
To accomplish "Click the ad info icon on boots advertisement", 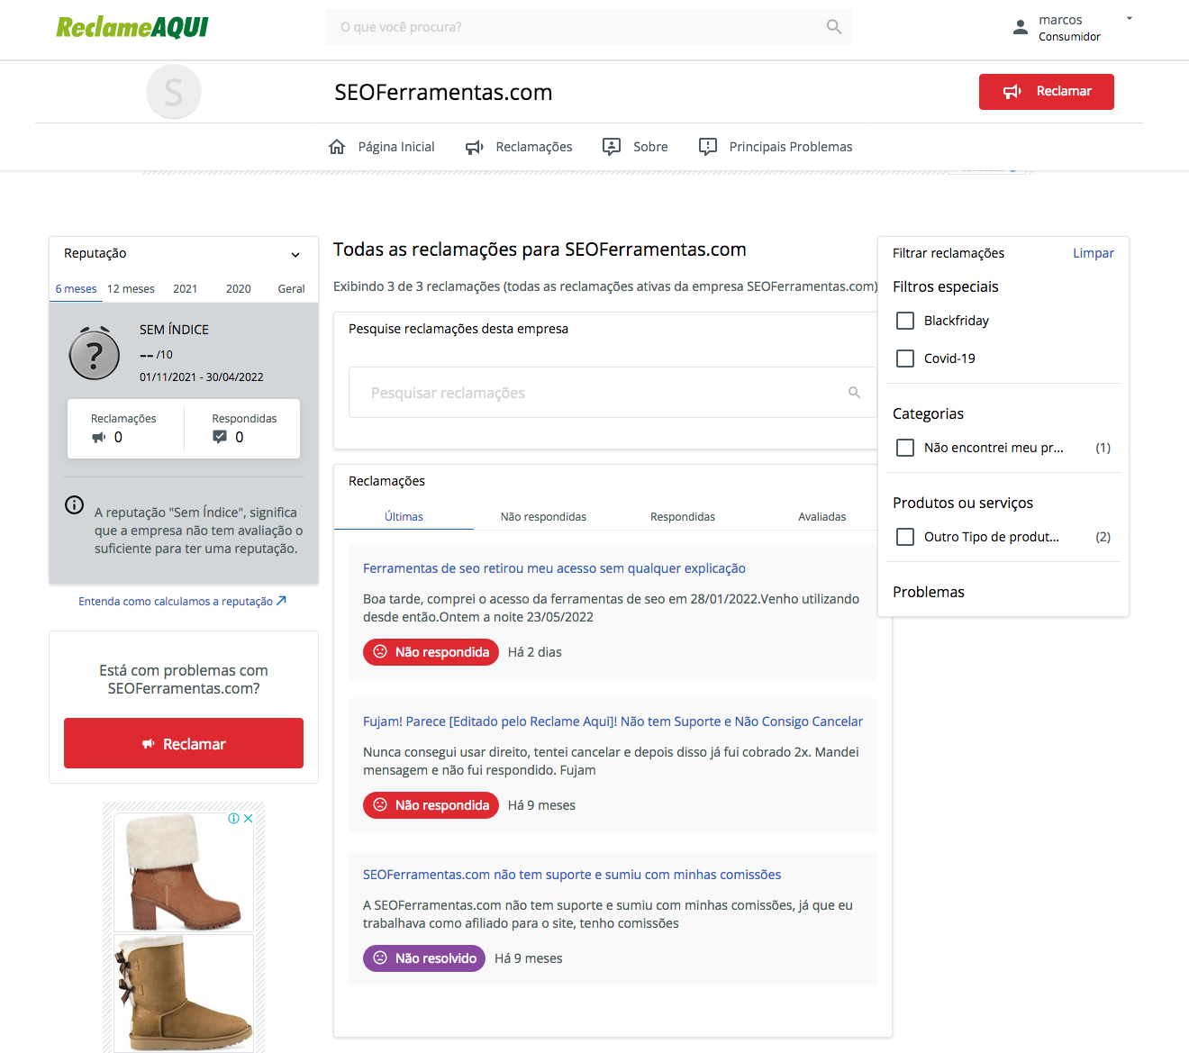I will 233,819.
